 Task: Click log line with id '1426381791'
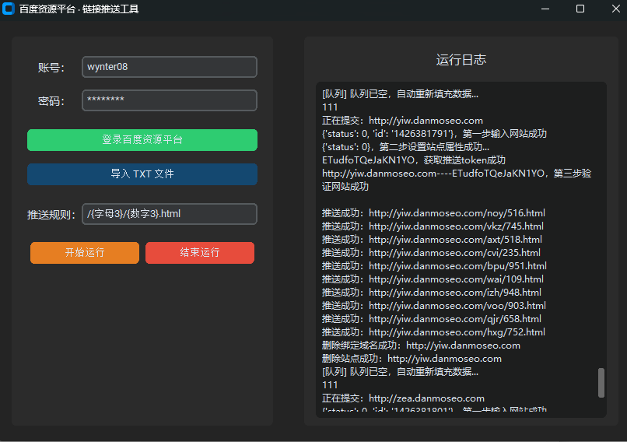[x=434, y=134]
